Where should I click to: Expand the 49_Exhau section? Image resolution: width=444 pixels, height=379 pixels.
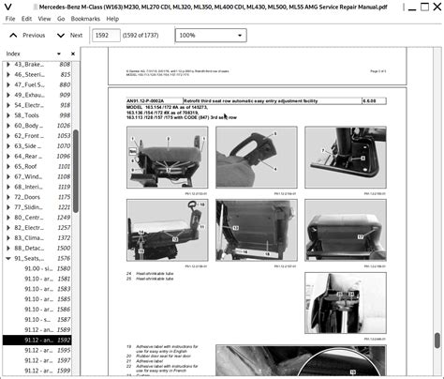tap(8, 95)
